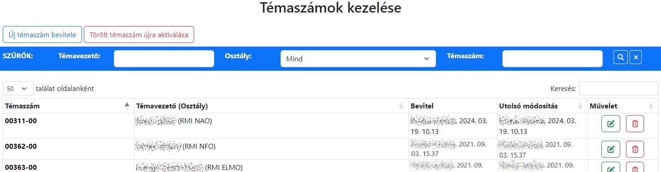Click Új témaszám bevitele button
This screenshot has height=172, width=661.
click(x=43, y=34)
